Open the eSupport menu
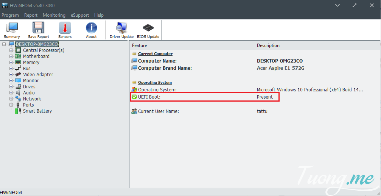The height and width of the screenshot is (196, 381). pos(79,15)
